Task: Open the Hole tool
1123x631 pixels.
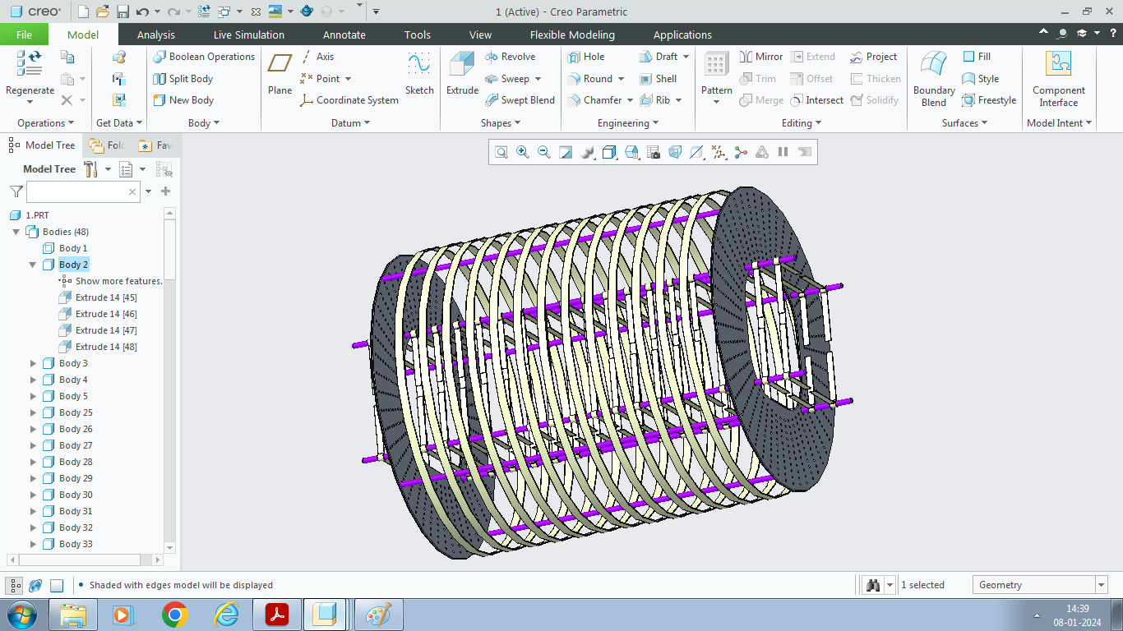Action: pyautogui.click(x=586, y=57)
